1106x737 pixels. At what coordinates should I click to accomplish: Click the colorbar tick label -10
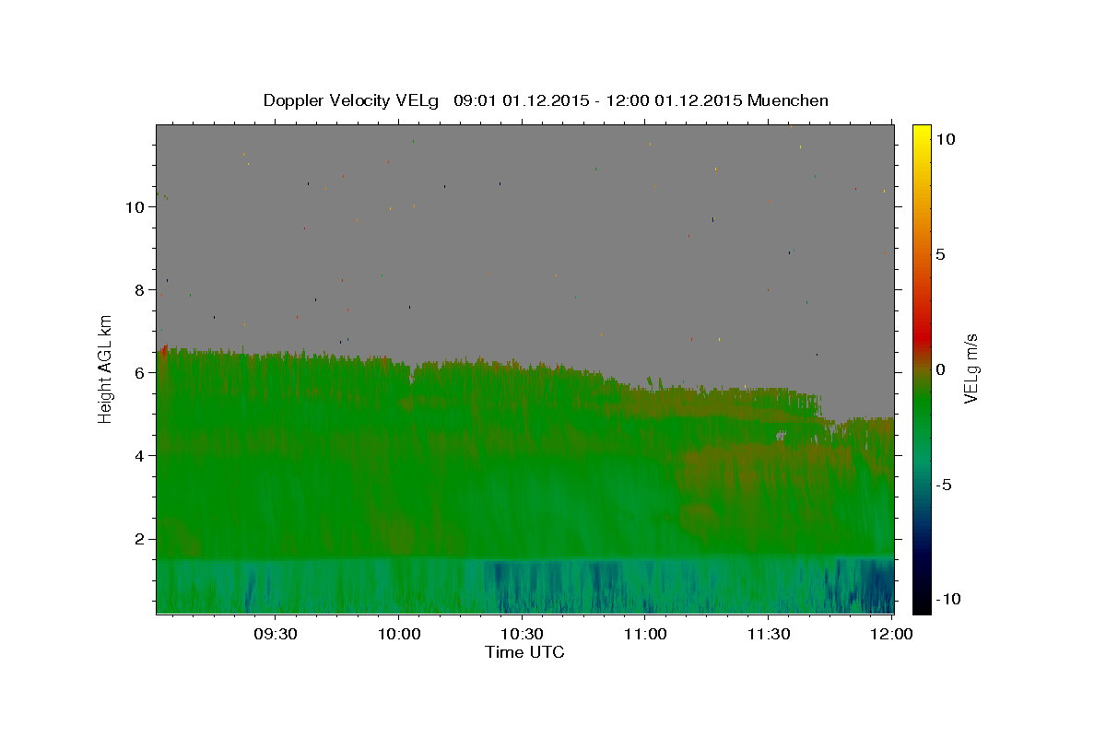point(947,600)
